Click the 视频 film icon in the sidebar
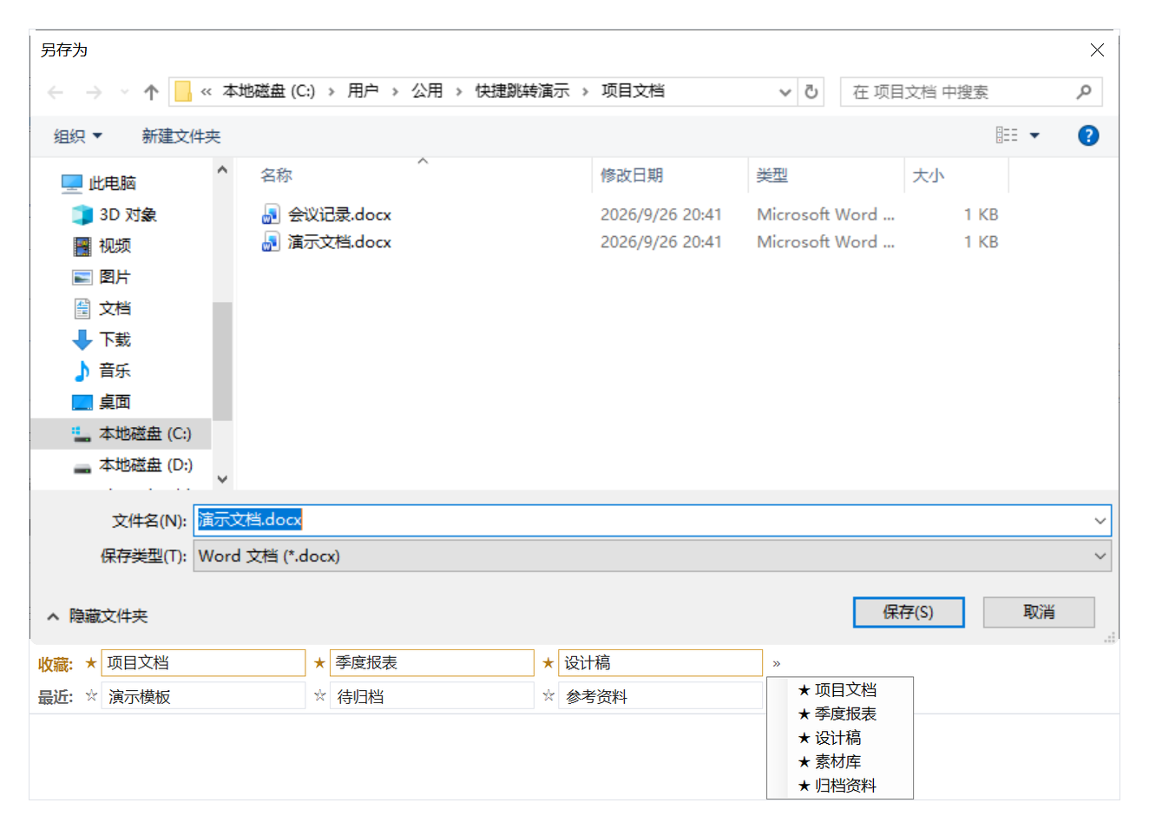Image resolution: width=1149 pixels, height=829 pixels. (x=82, y=247)
